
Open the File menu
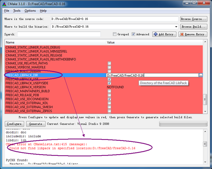point(7,11)
